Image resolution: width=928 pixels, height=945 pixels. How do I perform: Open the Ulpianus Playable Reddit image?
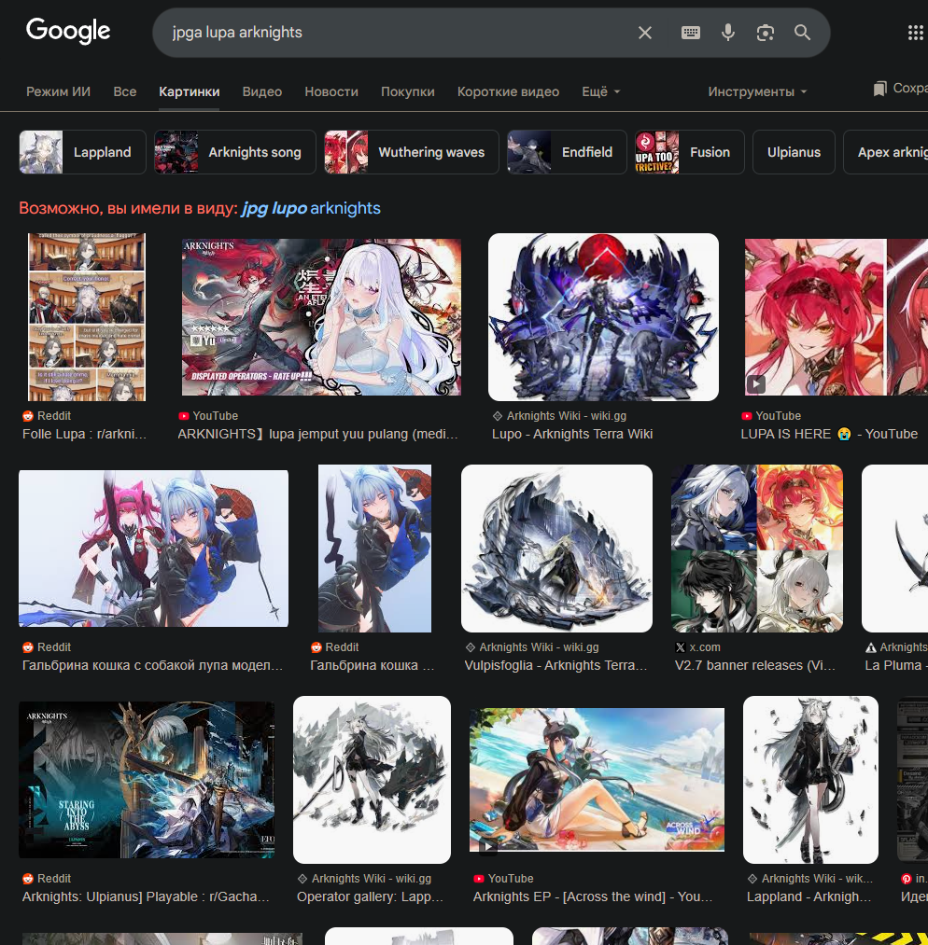[x=147, y=780]
